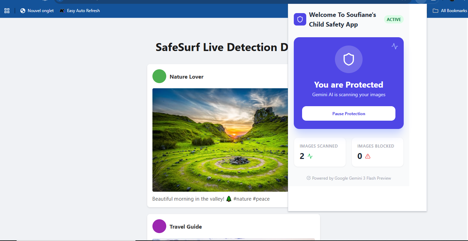This screenshot has height=241, width=468.
Task: Click the tree emoji in the valley post caption
Action: pos(229,199)
